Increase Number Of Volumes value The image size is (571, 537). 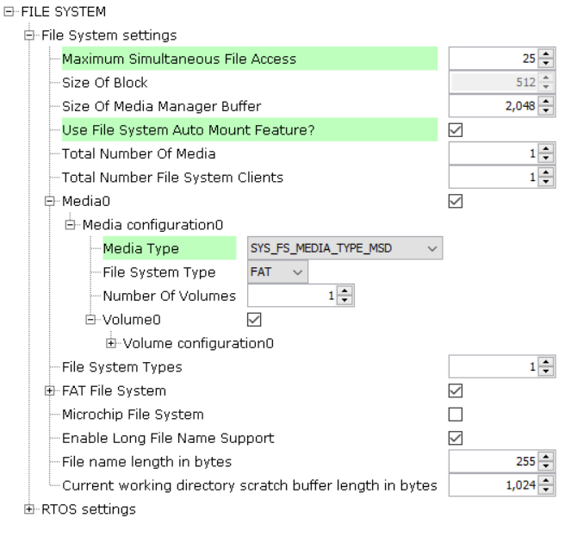344,292
